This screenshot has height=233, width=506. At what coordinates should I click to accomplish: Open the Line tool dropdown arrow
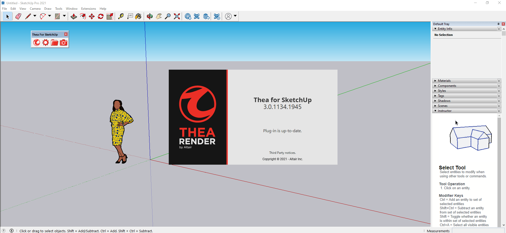pos(35,16)
